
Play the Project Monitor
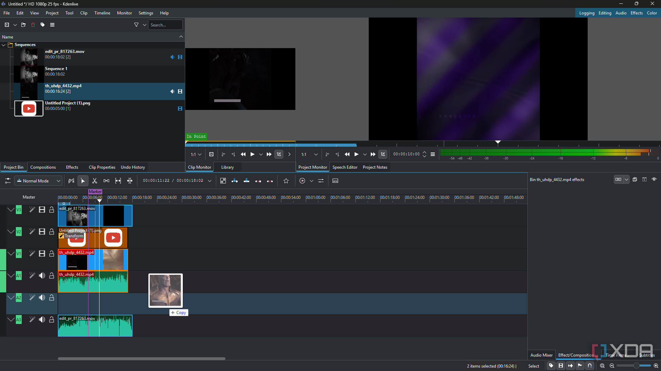click(356, 154)
